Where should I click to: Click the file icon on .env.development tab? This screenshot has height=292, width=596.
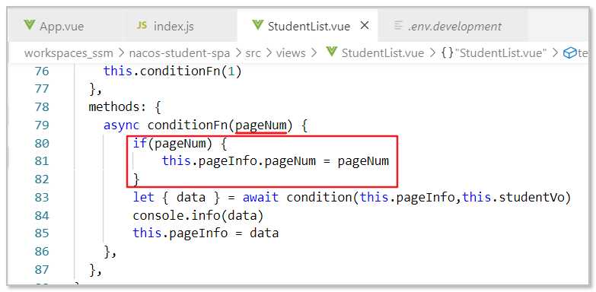pos(398,26)
